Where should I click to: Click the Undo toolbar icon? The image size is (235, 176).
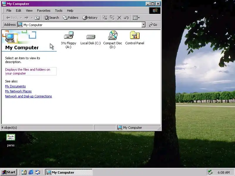[x=126, y=18]
